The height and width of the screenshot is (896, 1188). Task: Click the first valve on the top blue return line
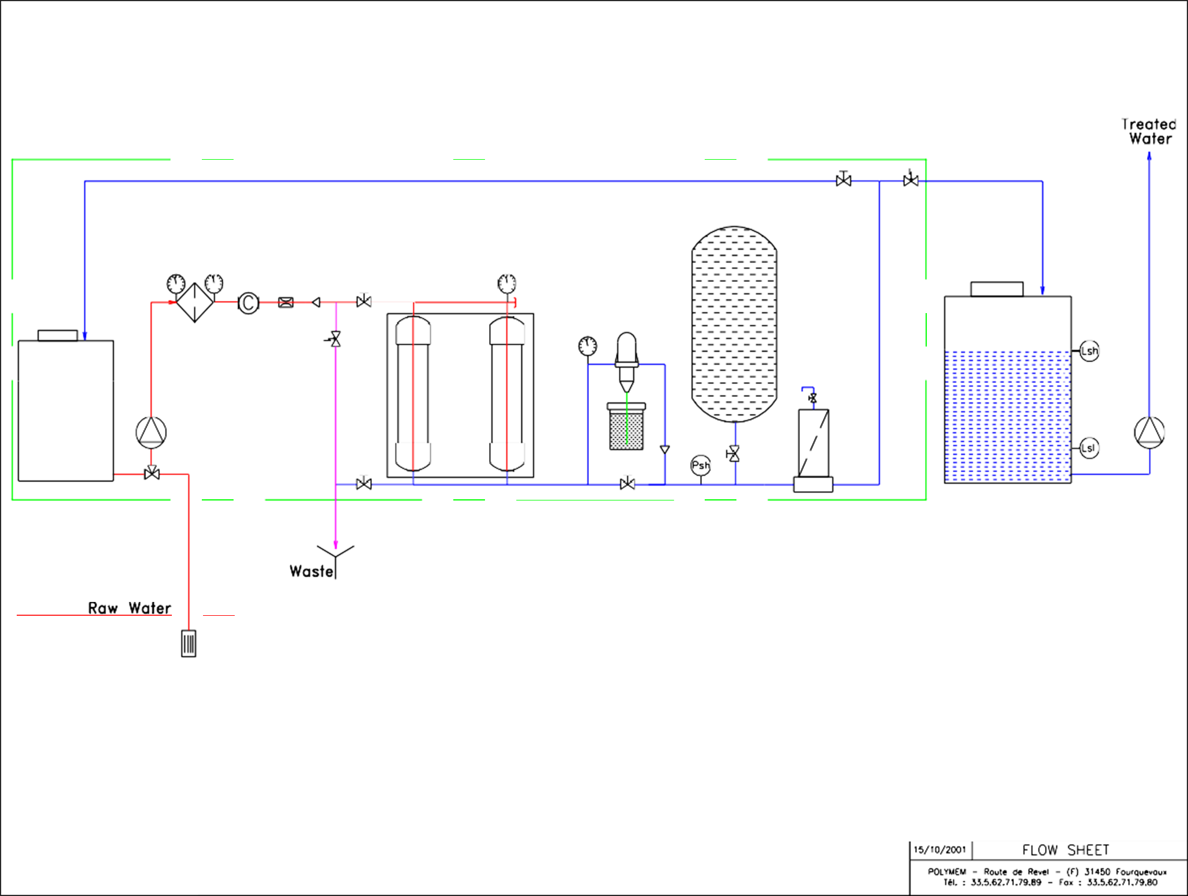coord(844,179)
